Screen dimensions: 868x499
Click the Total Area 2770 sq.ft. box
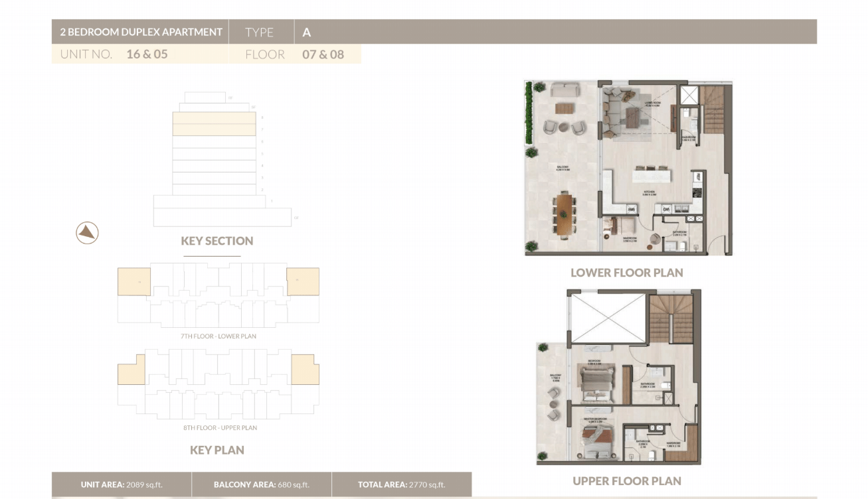(x=401, y=484)
